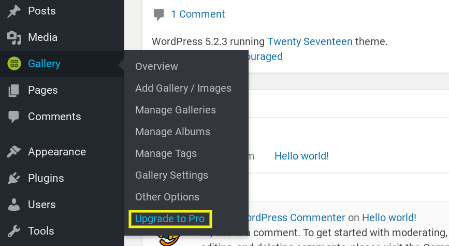Click the Users person icon
Screen dimensions: 449x246
14,205
